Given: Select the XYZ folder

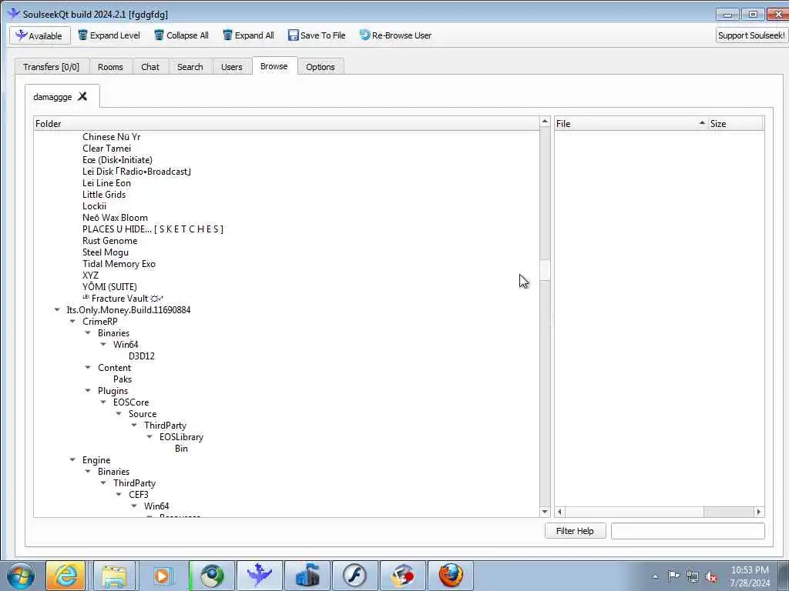Looking at the screenshot, I should point(91,275).
